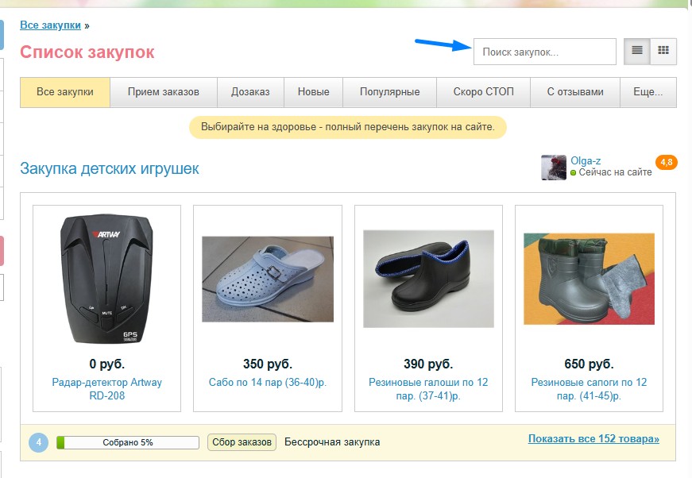Go to Скоро СТОП tab
Image resolution: width=692 pixels, height=478 pixels.
pyautogui.click(x=483, y=92)
